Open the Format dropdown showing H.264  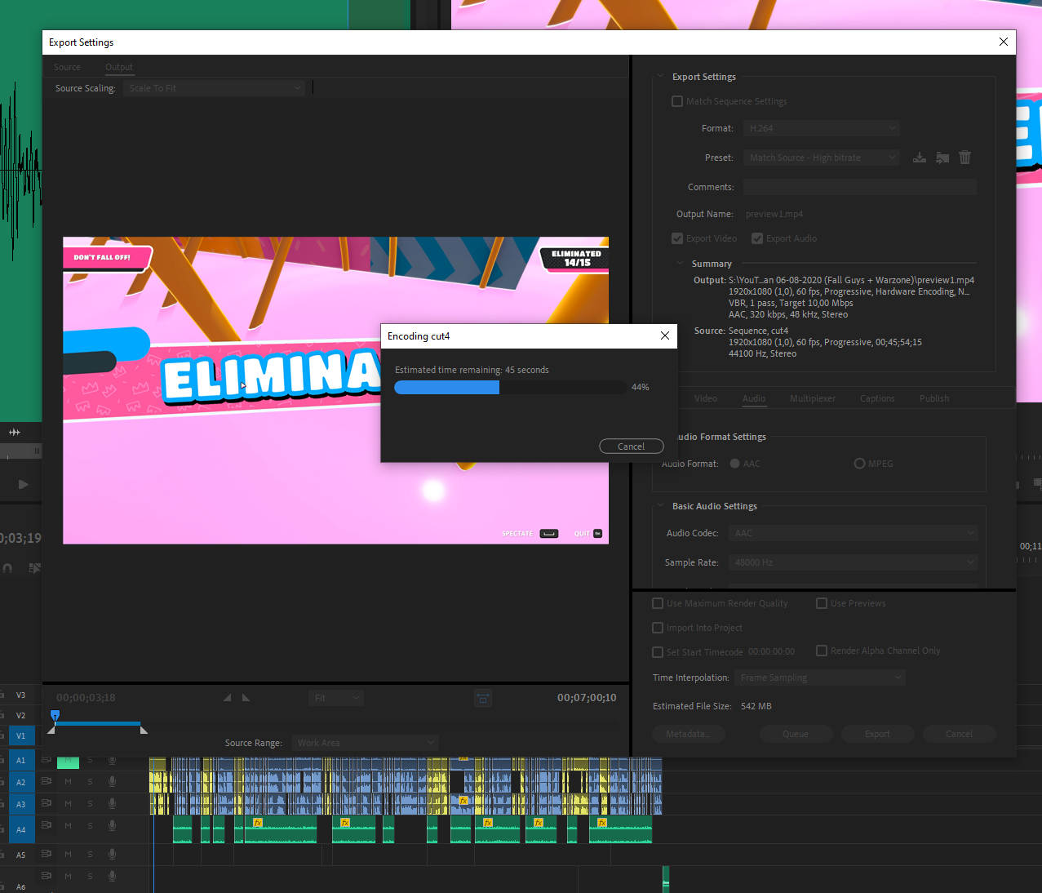click(821, 128)
